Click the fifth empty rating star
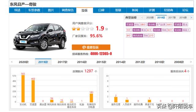 pos(92,29)
